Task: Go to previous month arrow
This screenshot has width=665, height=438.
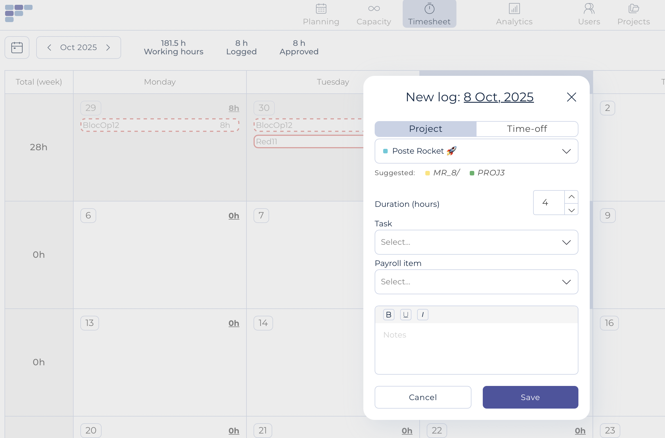Action: tap(50, 48)
